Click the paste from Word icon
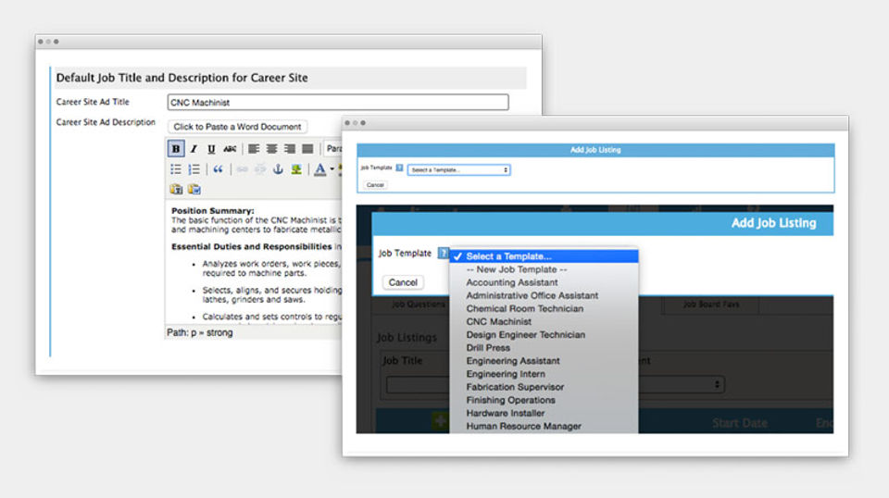Screen dimensions: 889x498 [194, 189]
